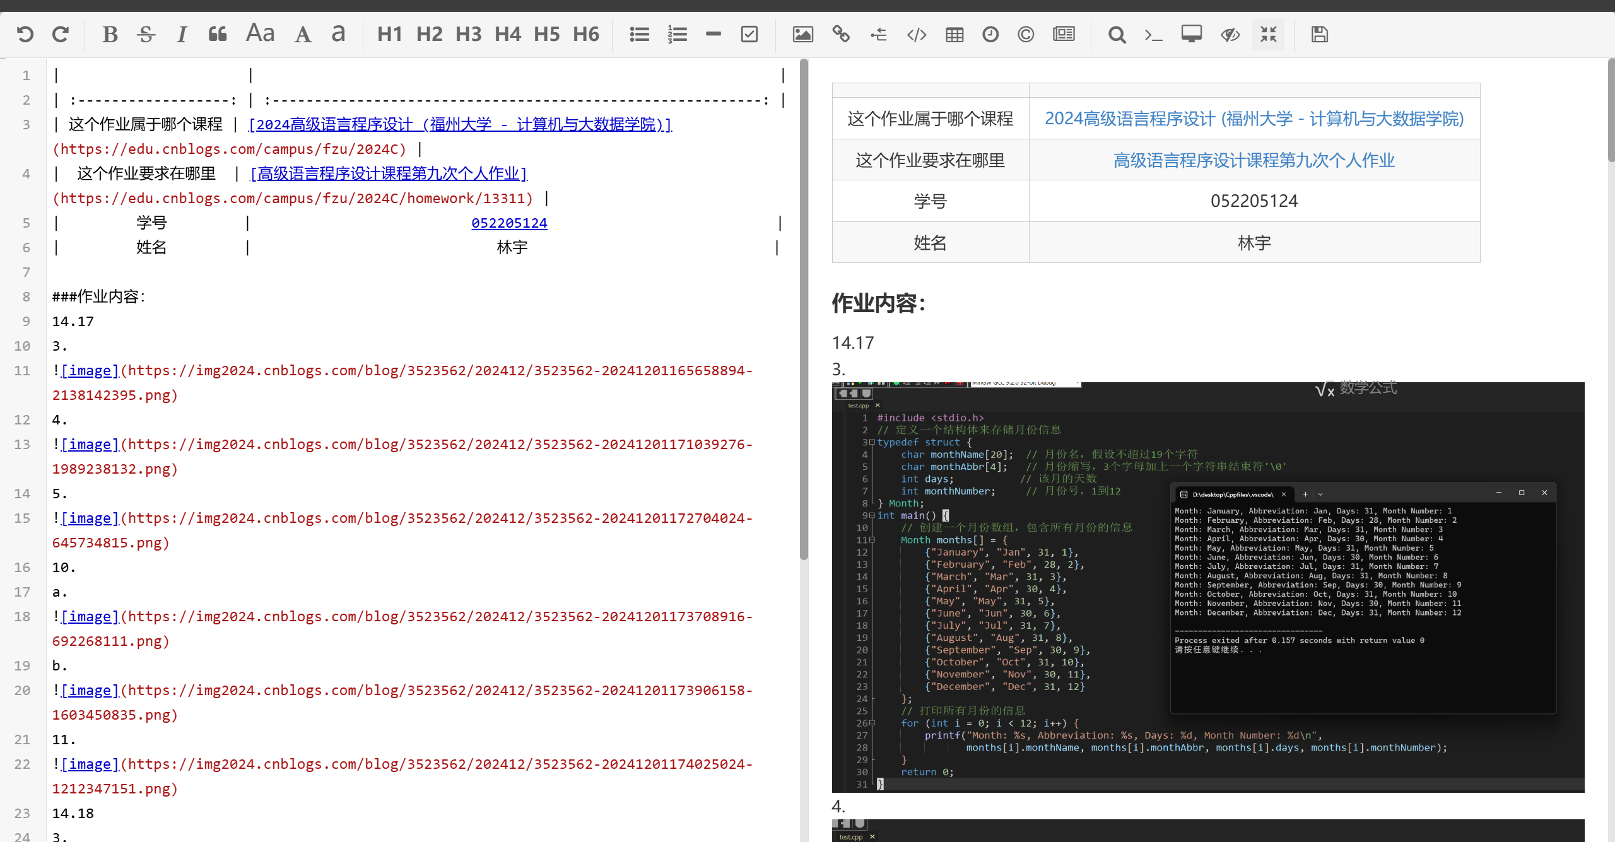Click the 052205124 cell in preview table
The width and height of the screenshot is (1615, 842).
pyautogui.click(x=1254, y=201)
